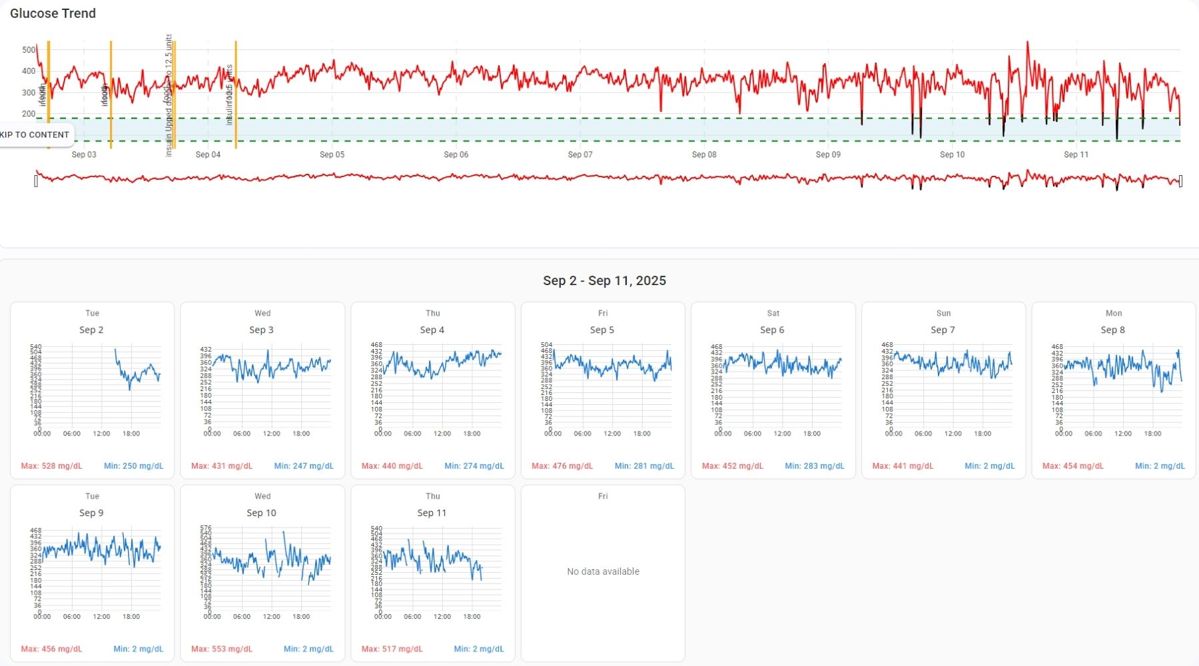Click the empty Fri 'No data available' card
This screenshot has height=666, width=1199.
pyautogui.click(x=603, y=572)
